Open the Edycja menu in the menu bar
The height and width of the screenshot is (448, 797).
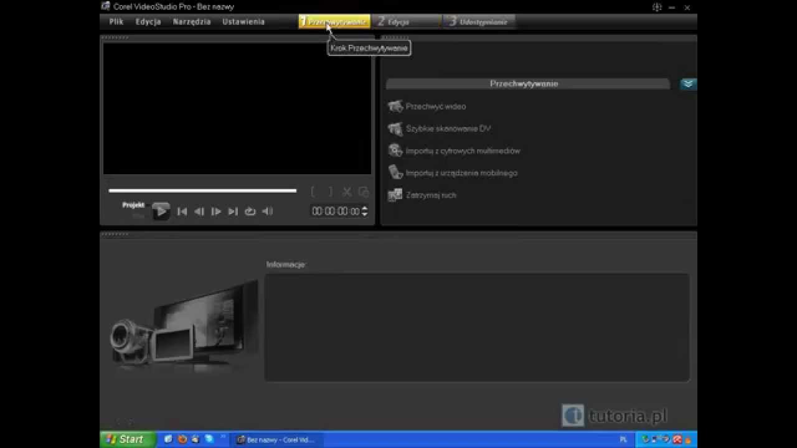(148, 21)
